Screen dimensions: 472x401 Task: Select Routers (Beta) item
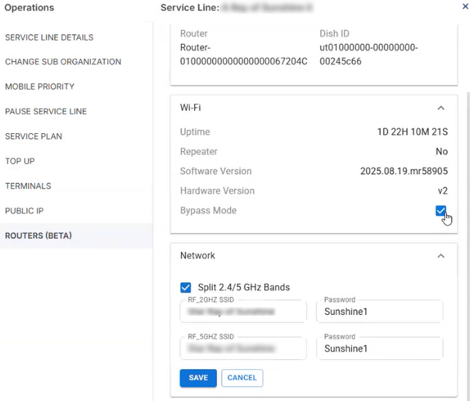39,236
